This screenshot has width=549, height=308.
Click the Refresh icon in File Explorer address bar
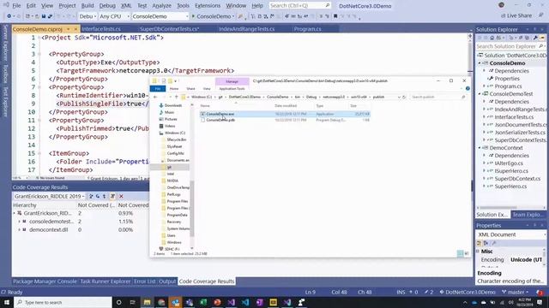point(404,97)
